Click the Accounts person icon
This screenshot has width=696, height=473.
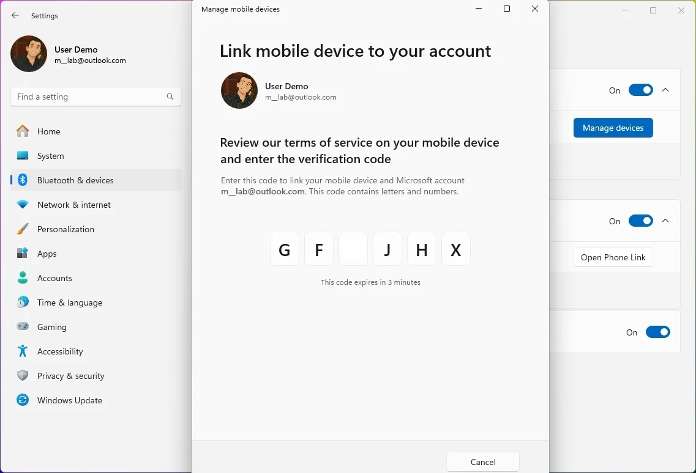click(x=23, y=277)
